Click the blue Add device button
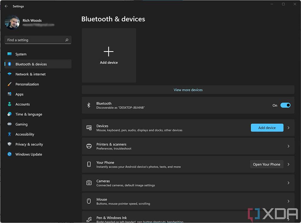This screenshot has height=223, width=301. click(267, 128)
